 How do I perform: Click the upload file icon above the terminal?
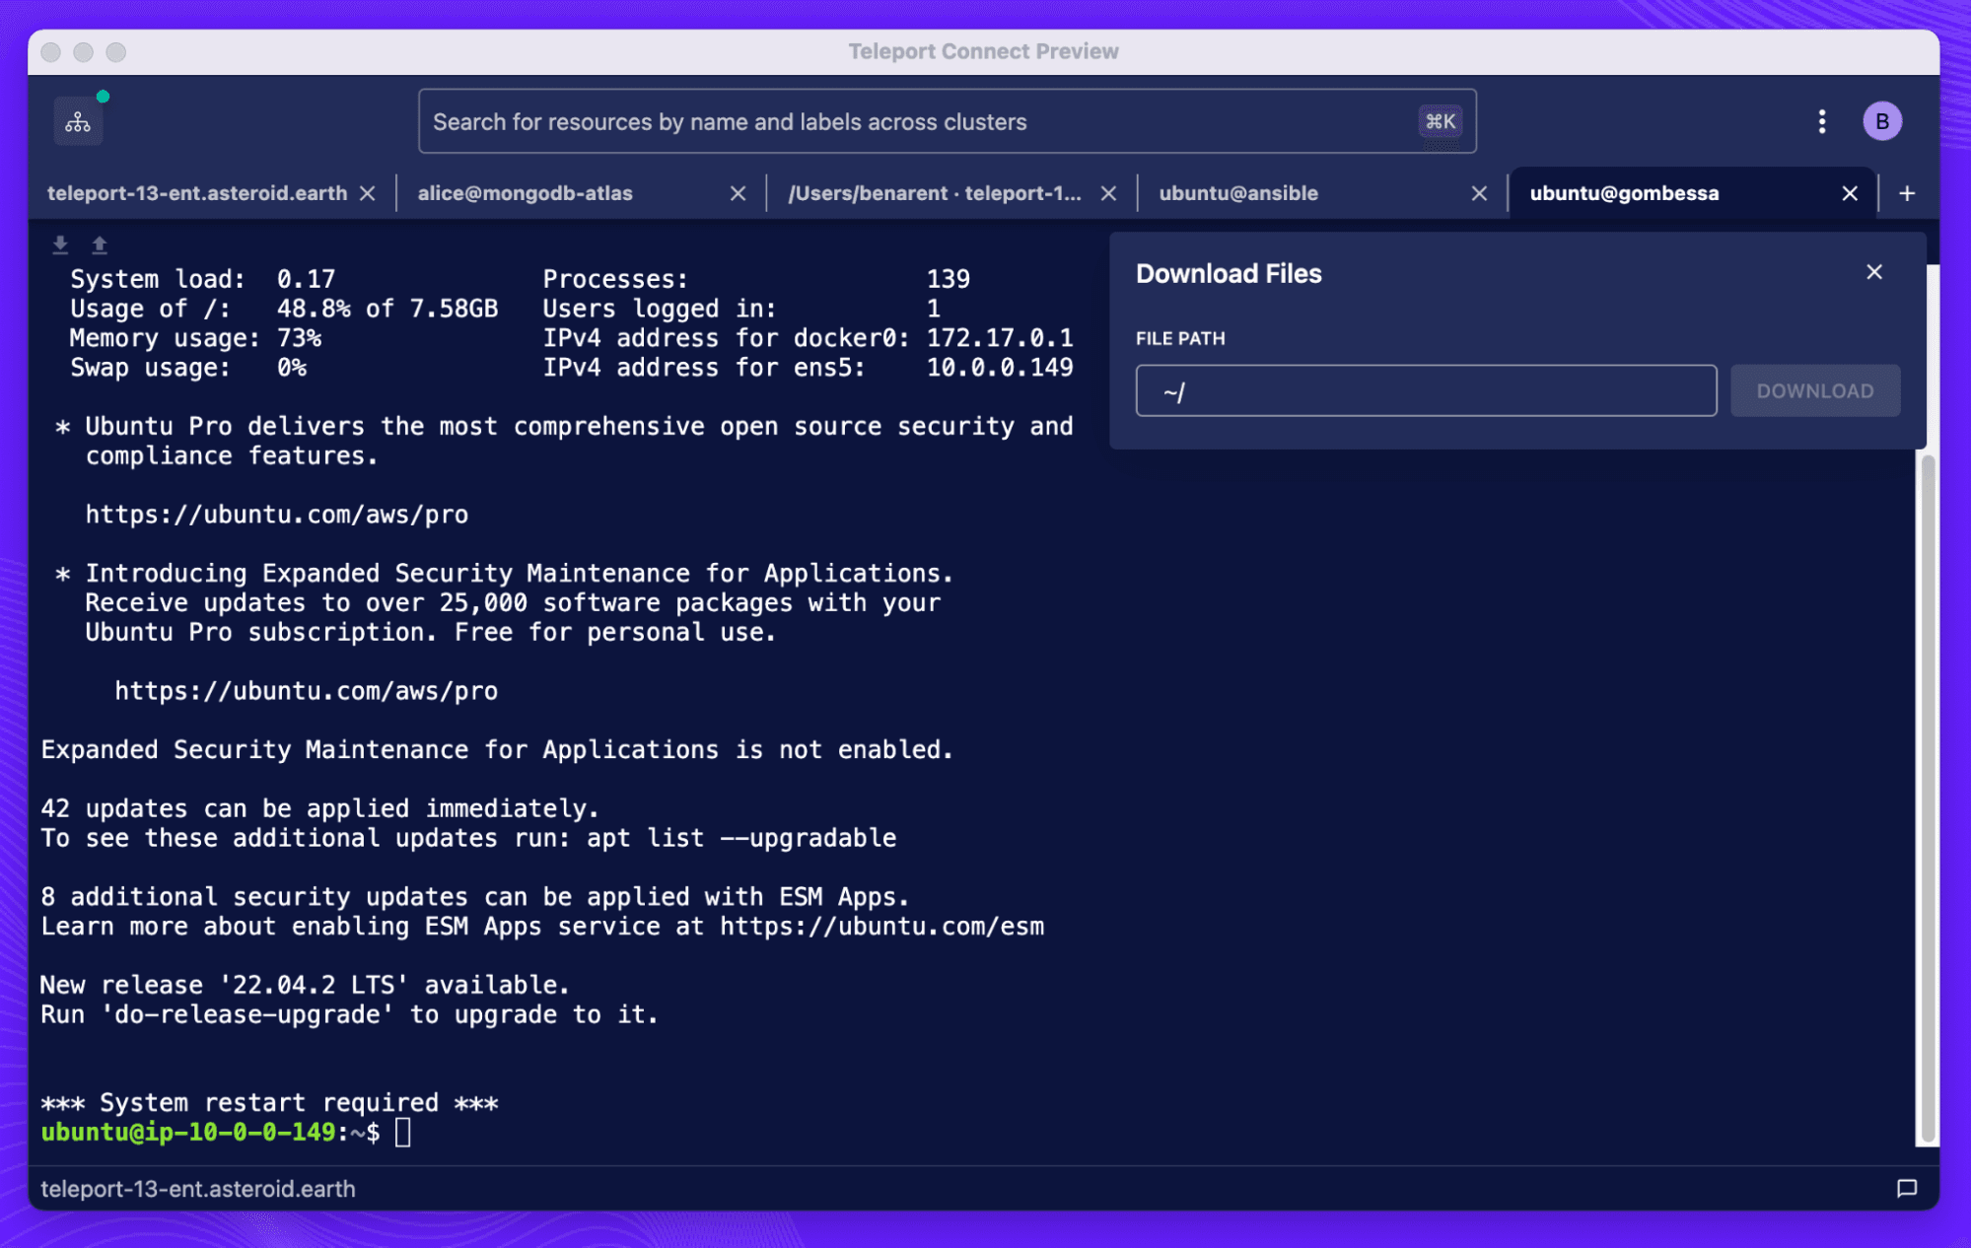99,243
